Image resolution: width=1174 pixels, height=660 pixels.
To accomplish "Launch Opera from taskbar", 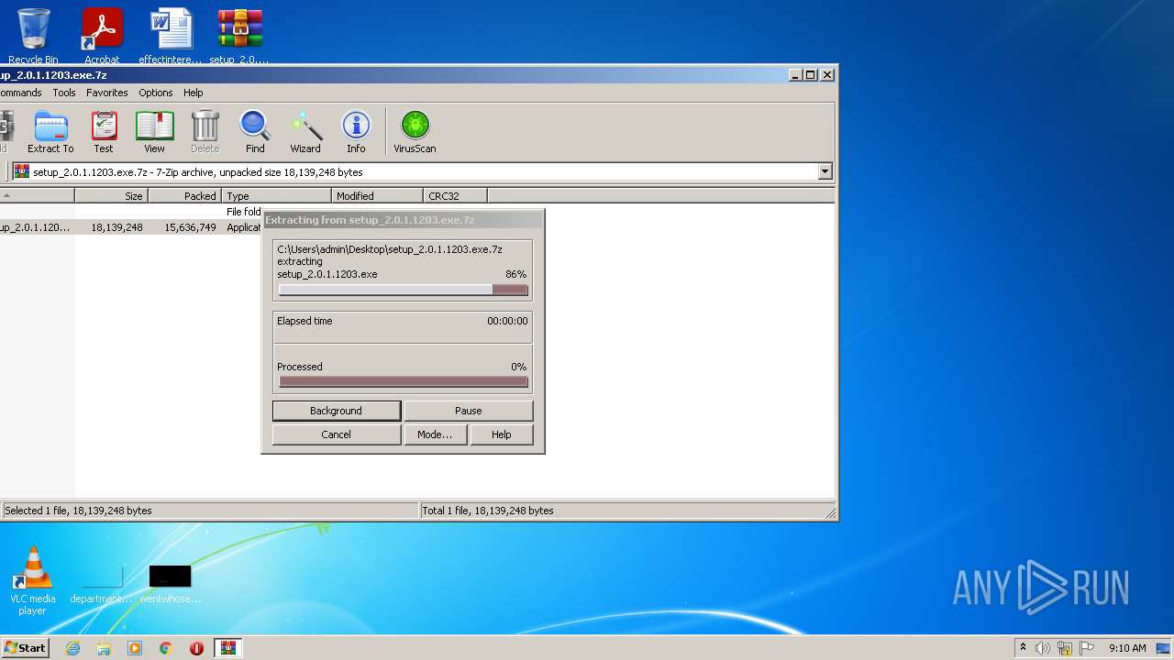I will click(x=196, y=648).
